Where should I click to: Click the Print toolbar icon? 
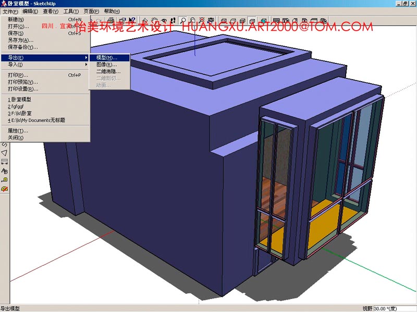111,20
